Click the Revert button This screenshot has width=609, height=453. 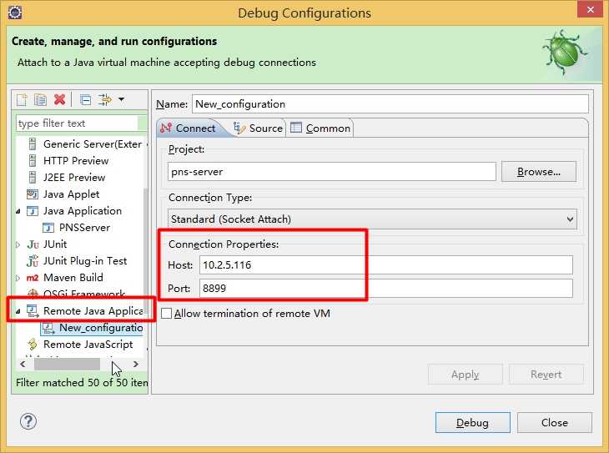click(546, 375)
